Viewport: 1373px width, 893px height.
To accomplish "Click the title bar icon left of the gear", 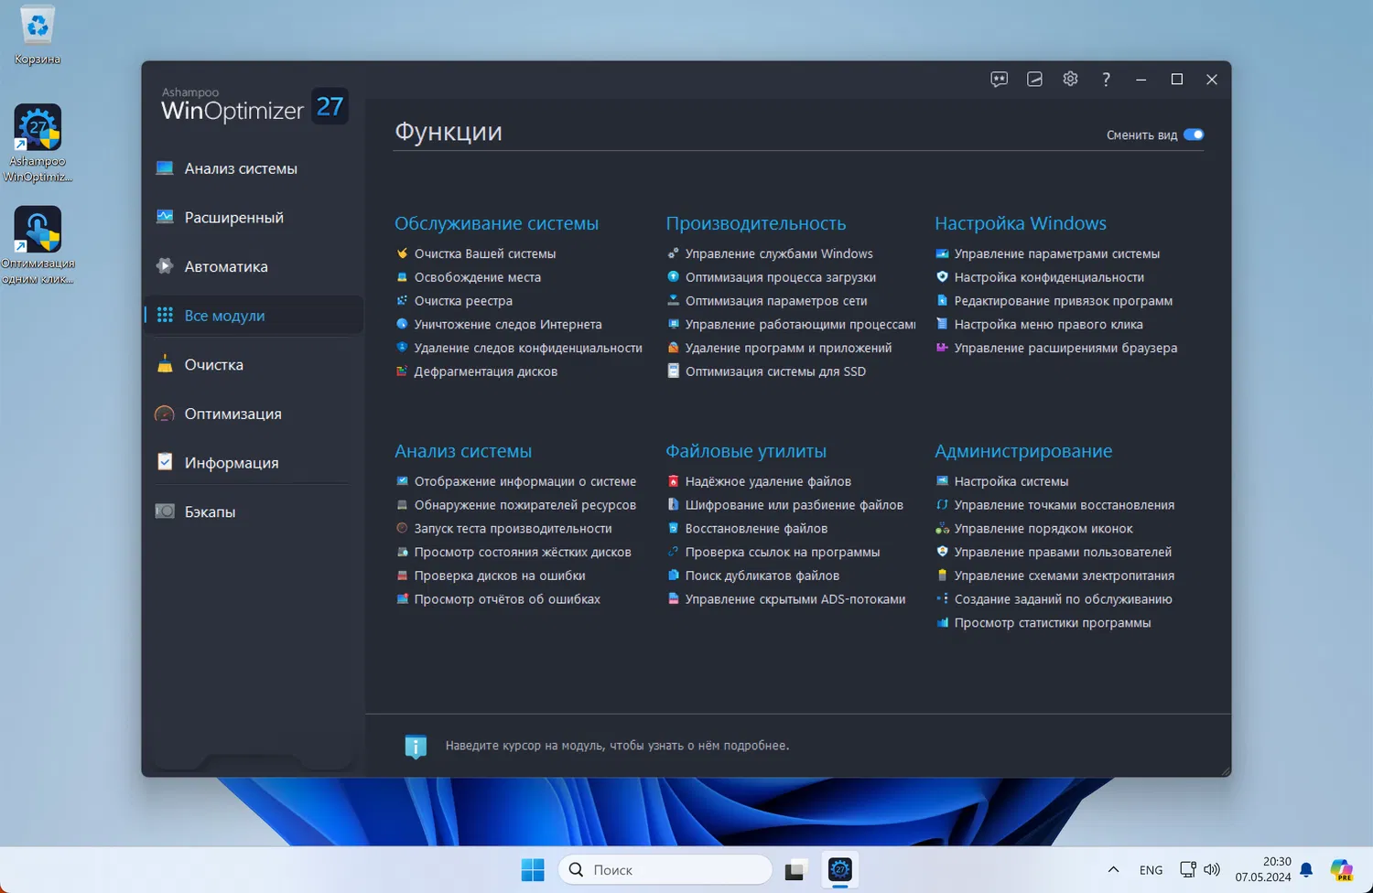I will coord(1034,80).
